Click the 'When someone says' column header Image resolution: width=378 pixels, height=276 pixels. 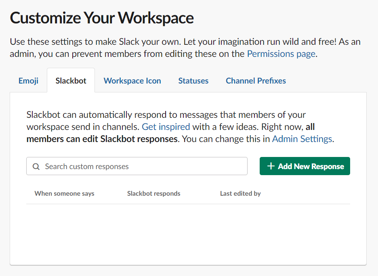click(64, 193)
